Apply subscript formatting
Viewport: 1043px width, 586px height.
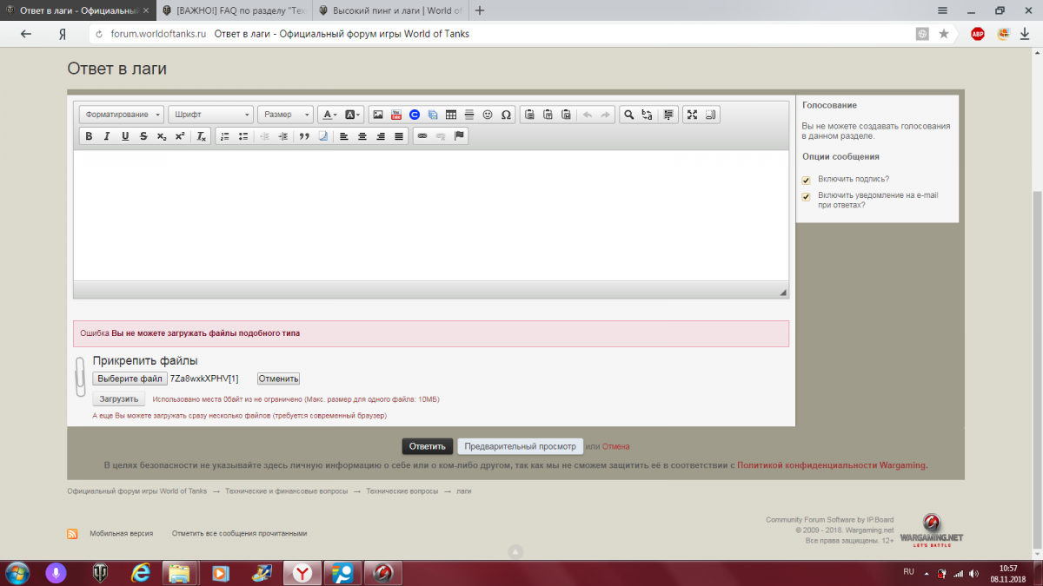[162, 136]
